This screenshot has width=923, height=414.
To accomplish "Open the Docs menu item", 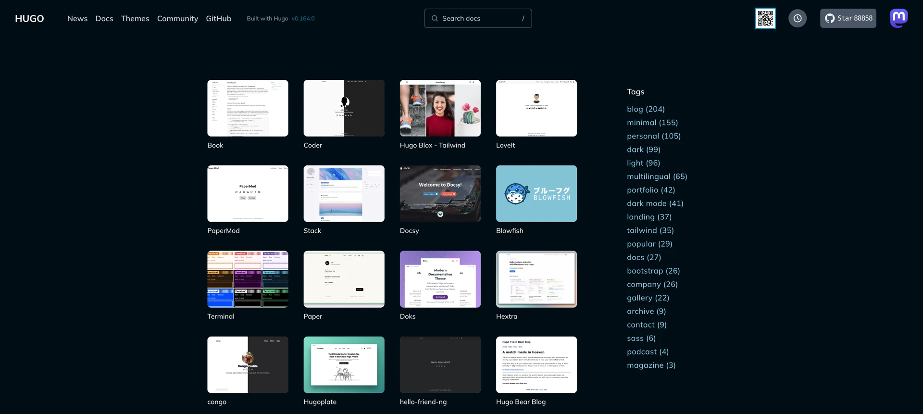I will 104,18.
